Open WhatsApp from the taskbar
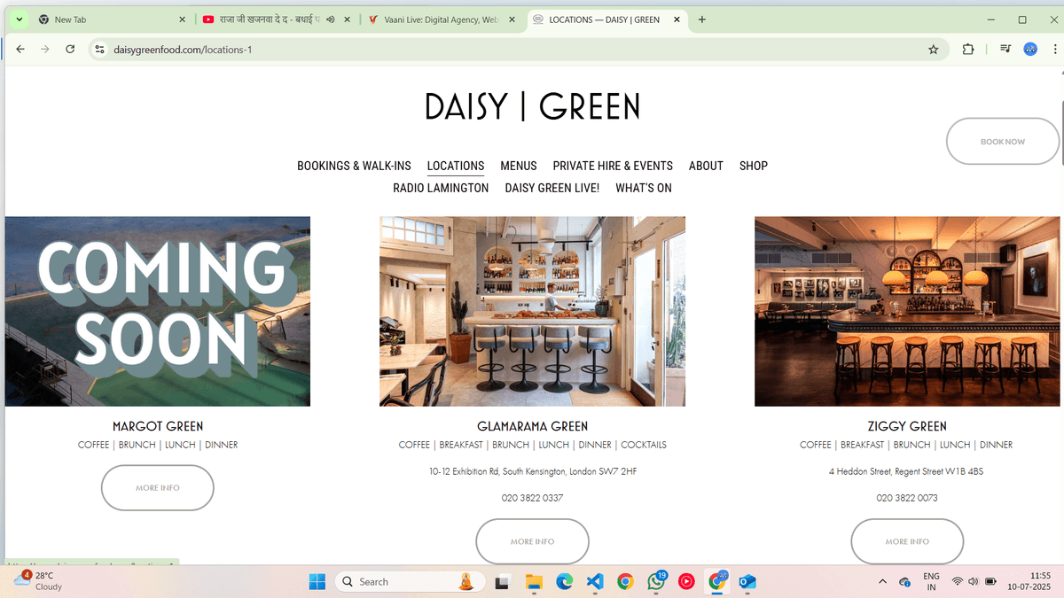The width and height of the screenshot is (1064, 598). click(x=656, y=581)
